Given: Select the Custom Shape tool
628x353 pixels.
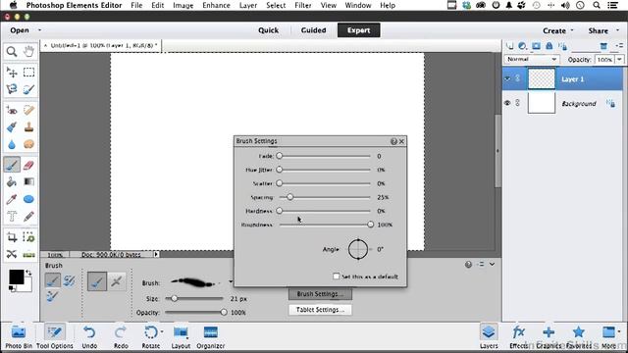Looking at the screenshot, I should [x=28, y=199].
